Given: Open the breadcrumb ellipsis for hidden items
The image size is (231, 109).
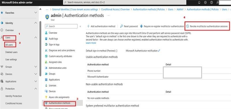Looking at the screenshot, I should tap(47, 9).
